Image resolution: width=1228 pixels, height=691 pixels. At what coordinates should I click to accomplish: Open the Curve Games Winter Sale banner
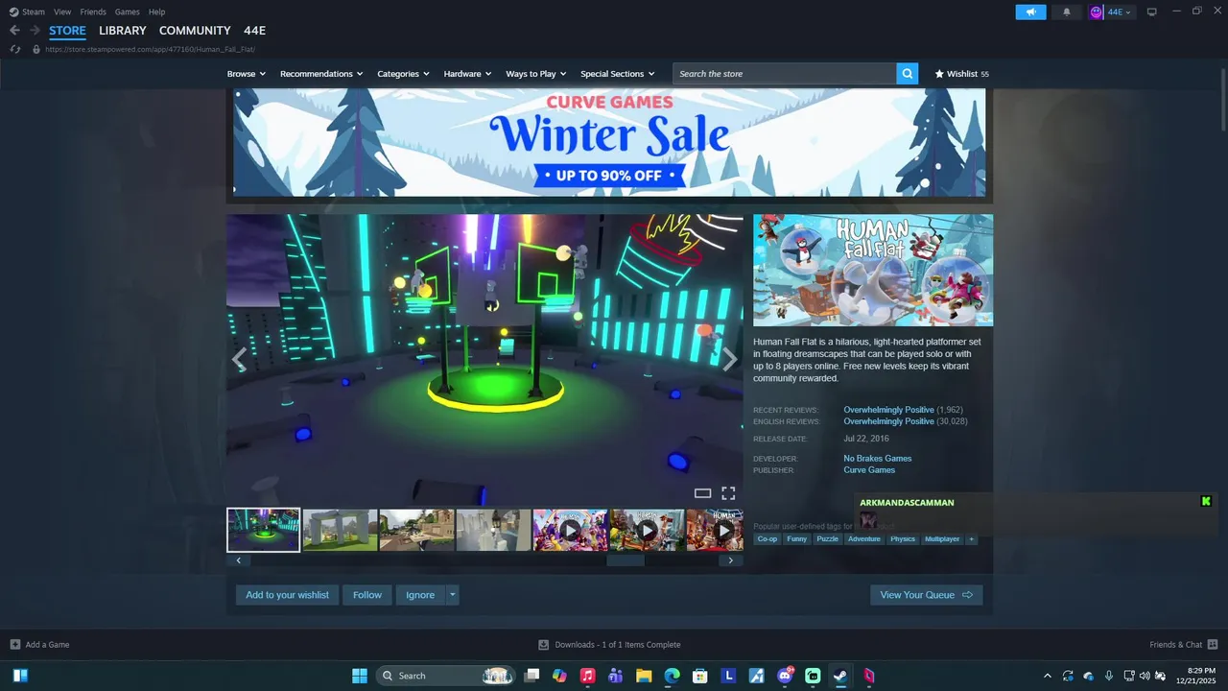pos(609,142)
